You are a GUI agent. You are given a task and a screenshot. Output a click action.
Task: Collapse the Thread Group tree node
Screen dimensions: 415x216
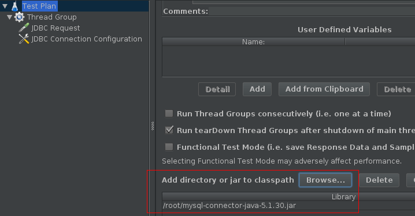(x=9, y=17)
